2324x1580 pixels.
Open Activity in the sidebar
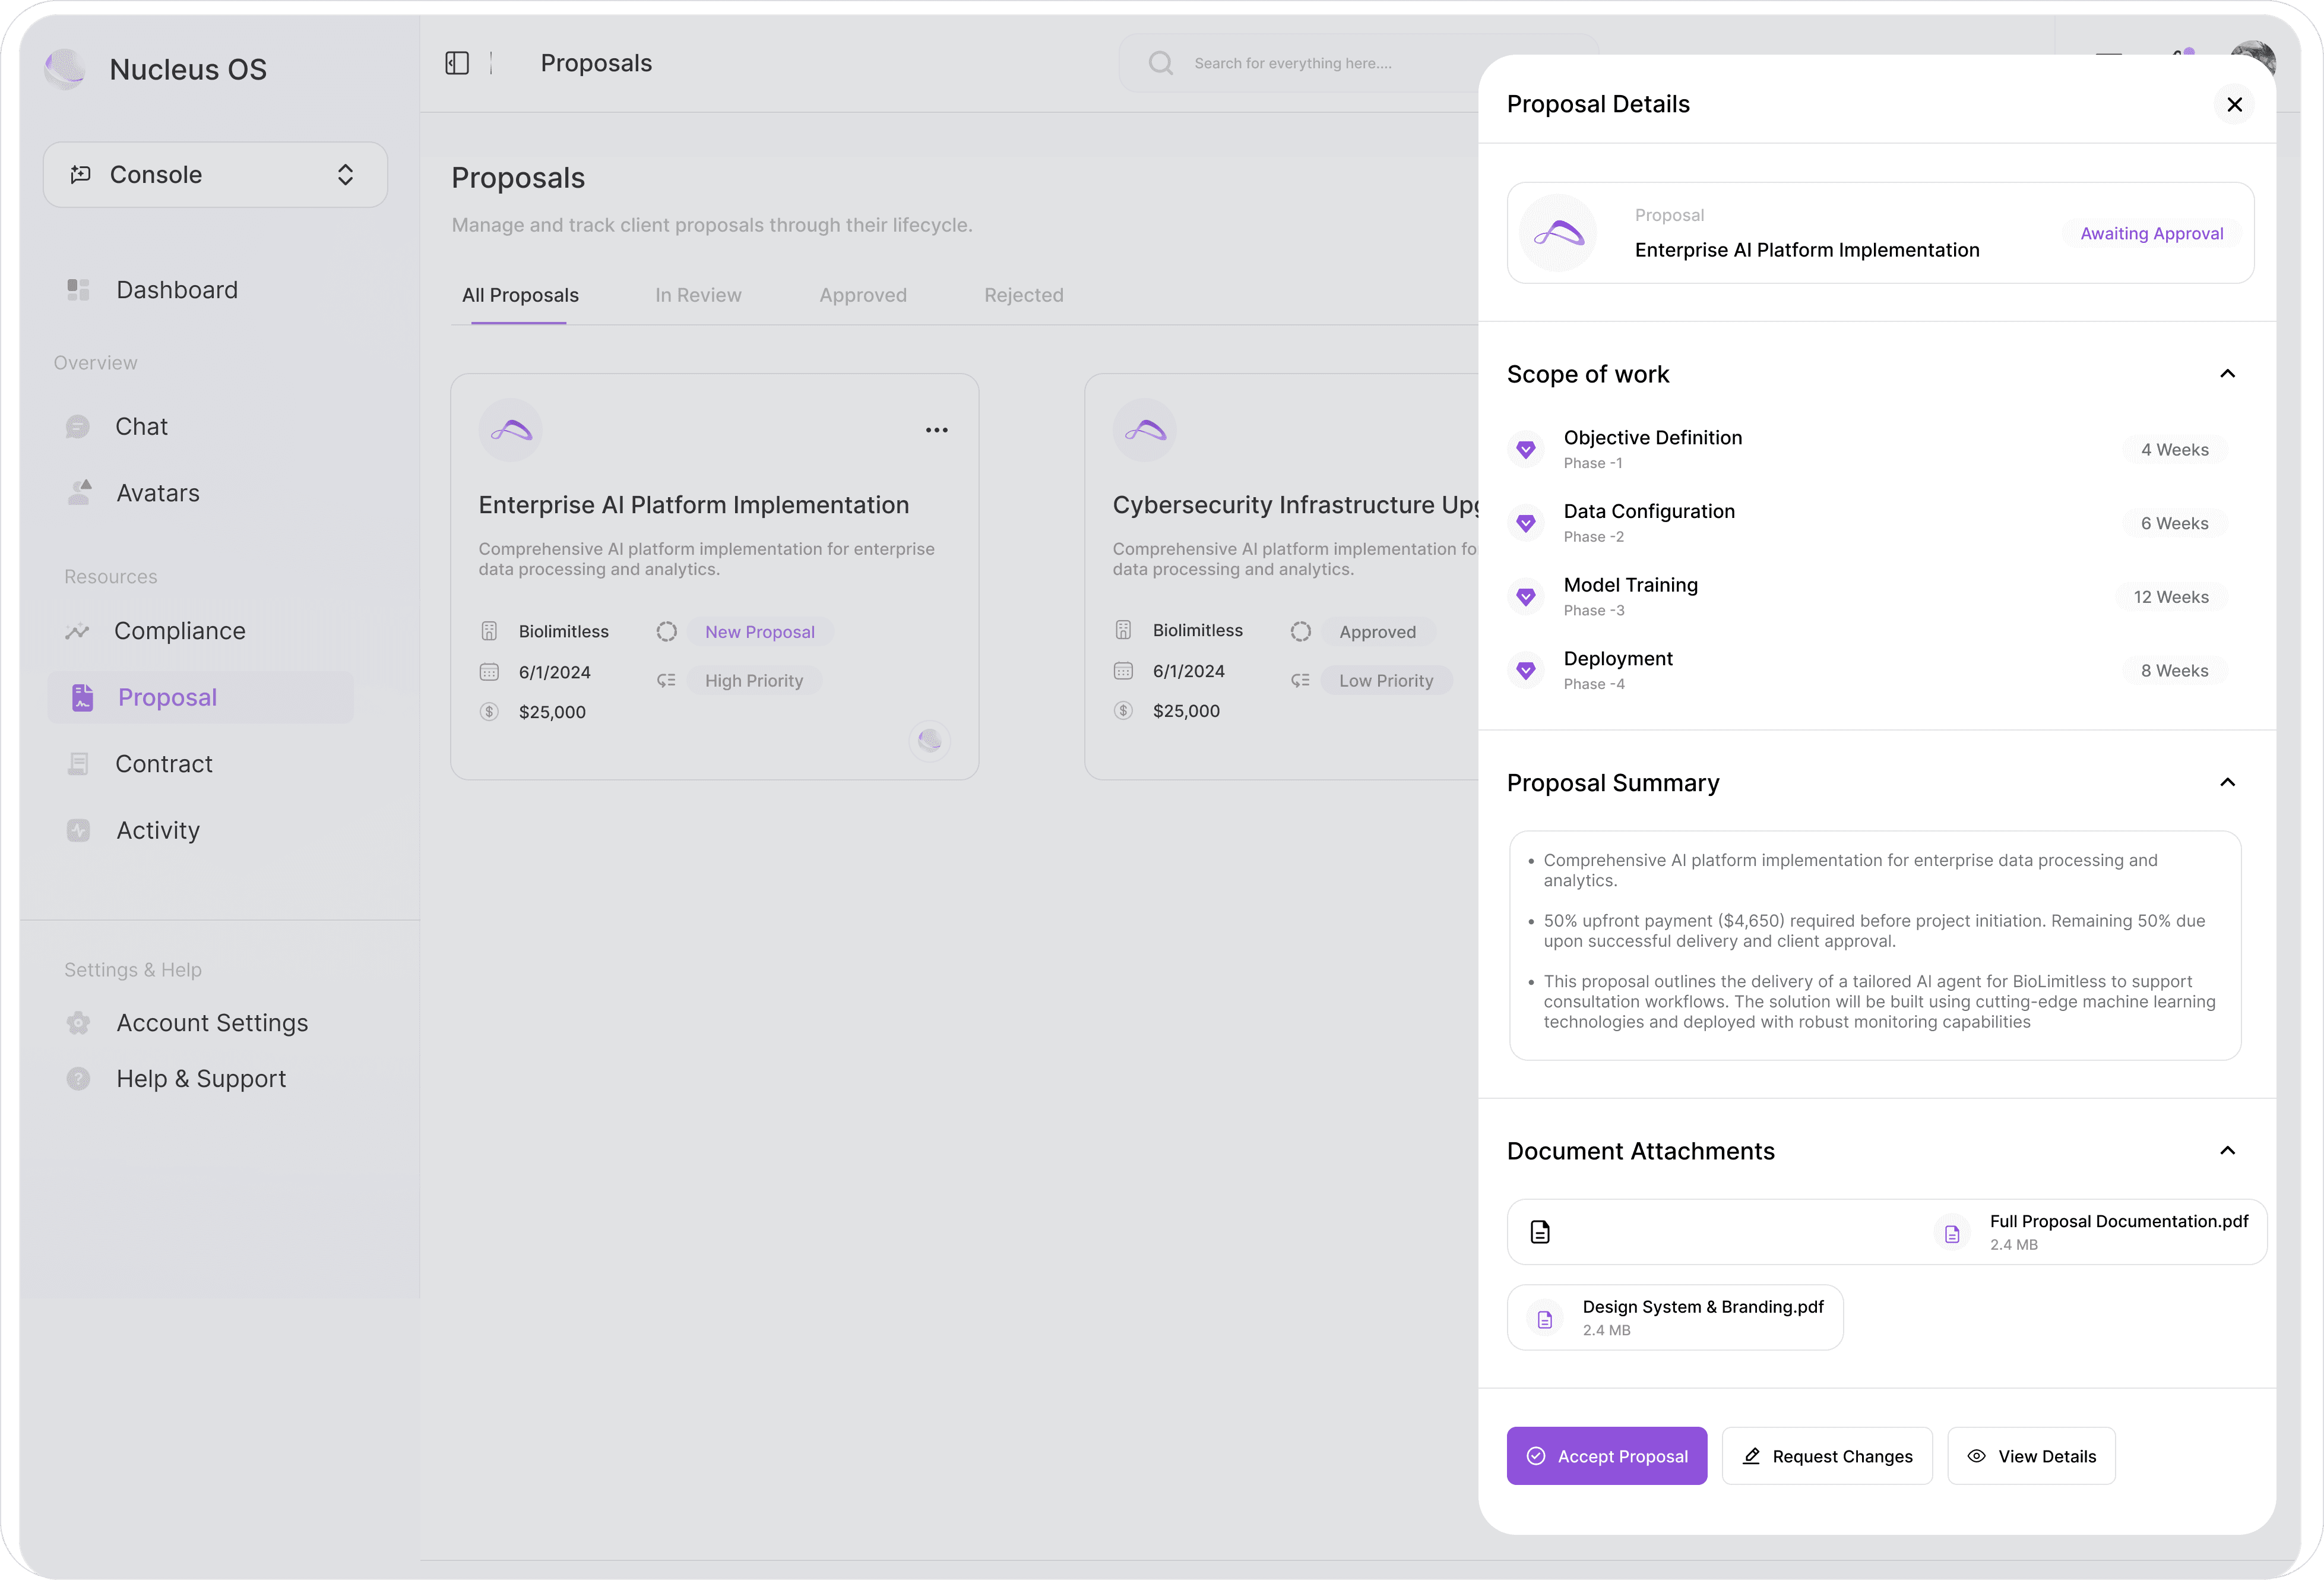tap(158, 830)
